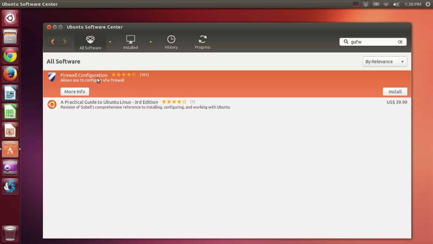Click the recording indicator in top panel
The width and height of the screenshot is (433, 244).
[x=356, y=4]
